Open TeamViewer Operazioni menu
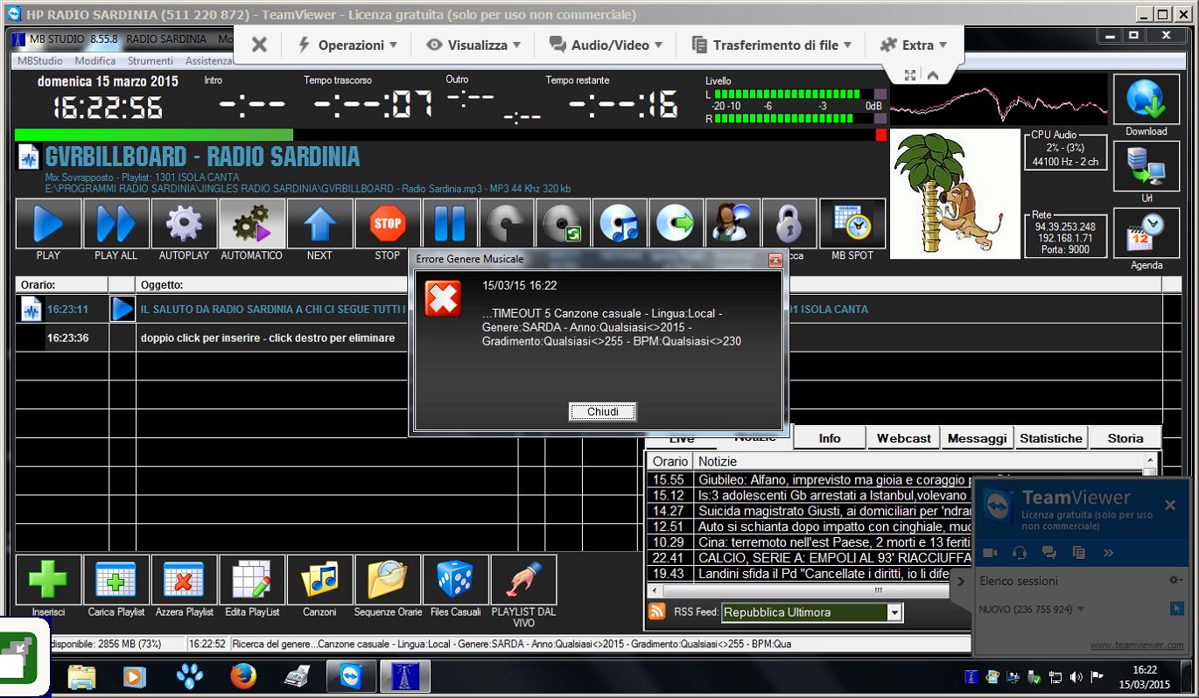This screenshot has width=1199, height=698. [x=348, y=45]
